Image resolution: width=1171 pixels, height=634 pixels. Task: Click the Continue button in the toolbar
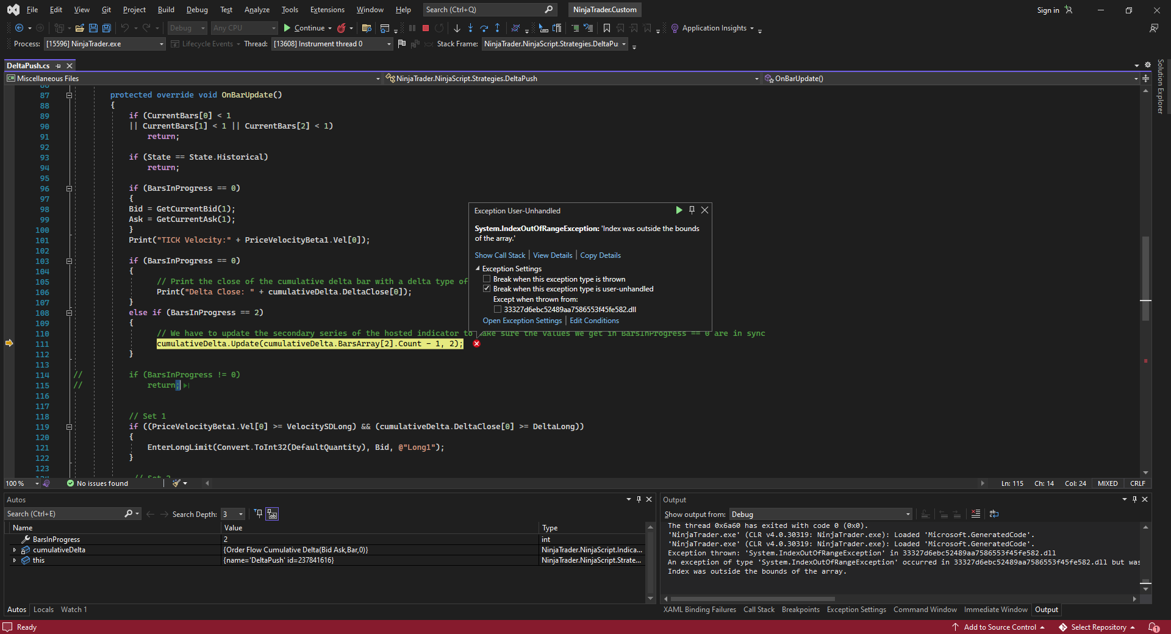click(x=304, y=28)
